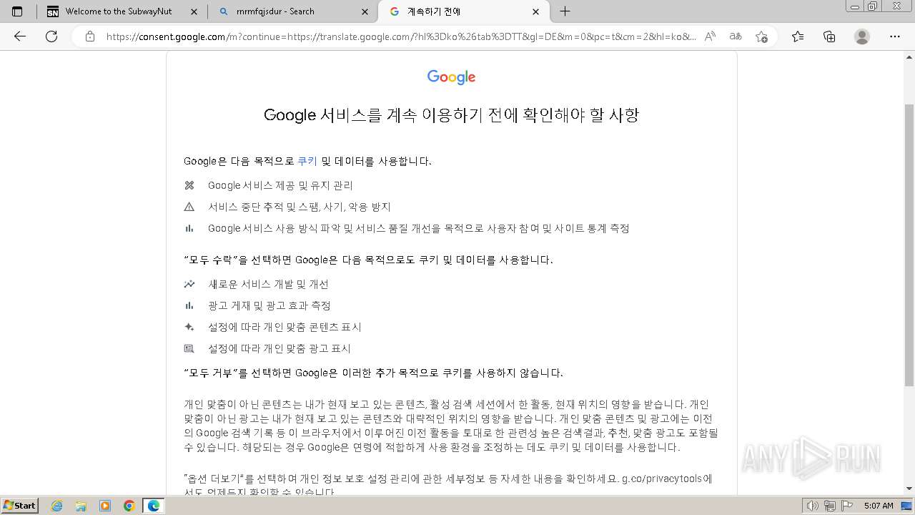Open File Explorer from taskbar
Screen dimensions: 915x515
[x=81, y=506]
